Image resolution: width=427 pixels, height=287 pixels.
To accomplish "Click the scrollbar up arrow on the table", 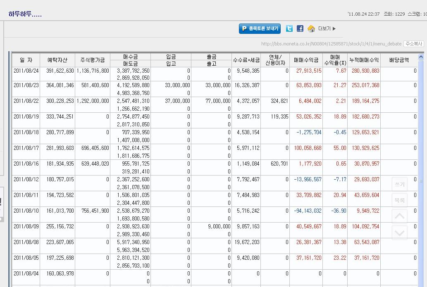I will (421, 57).
